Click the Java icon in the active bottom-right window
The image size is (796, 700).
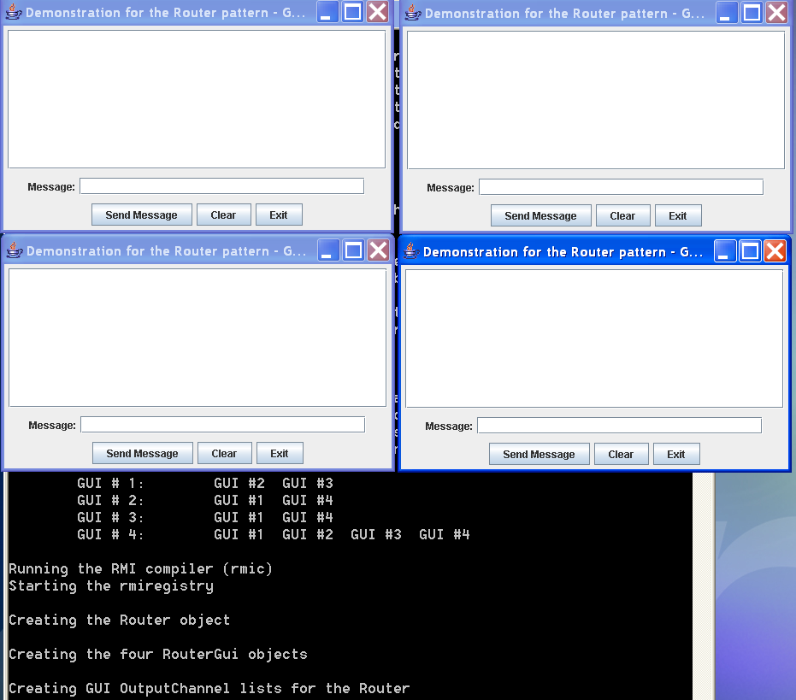[x=411, y=251]
